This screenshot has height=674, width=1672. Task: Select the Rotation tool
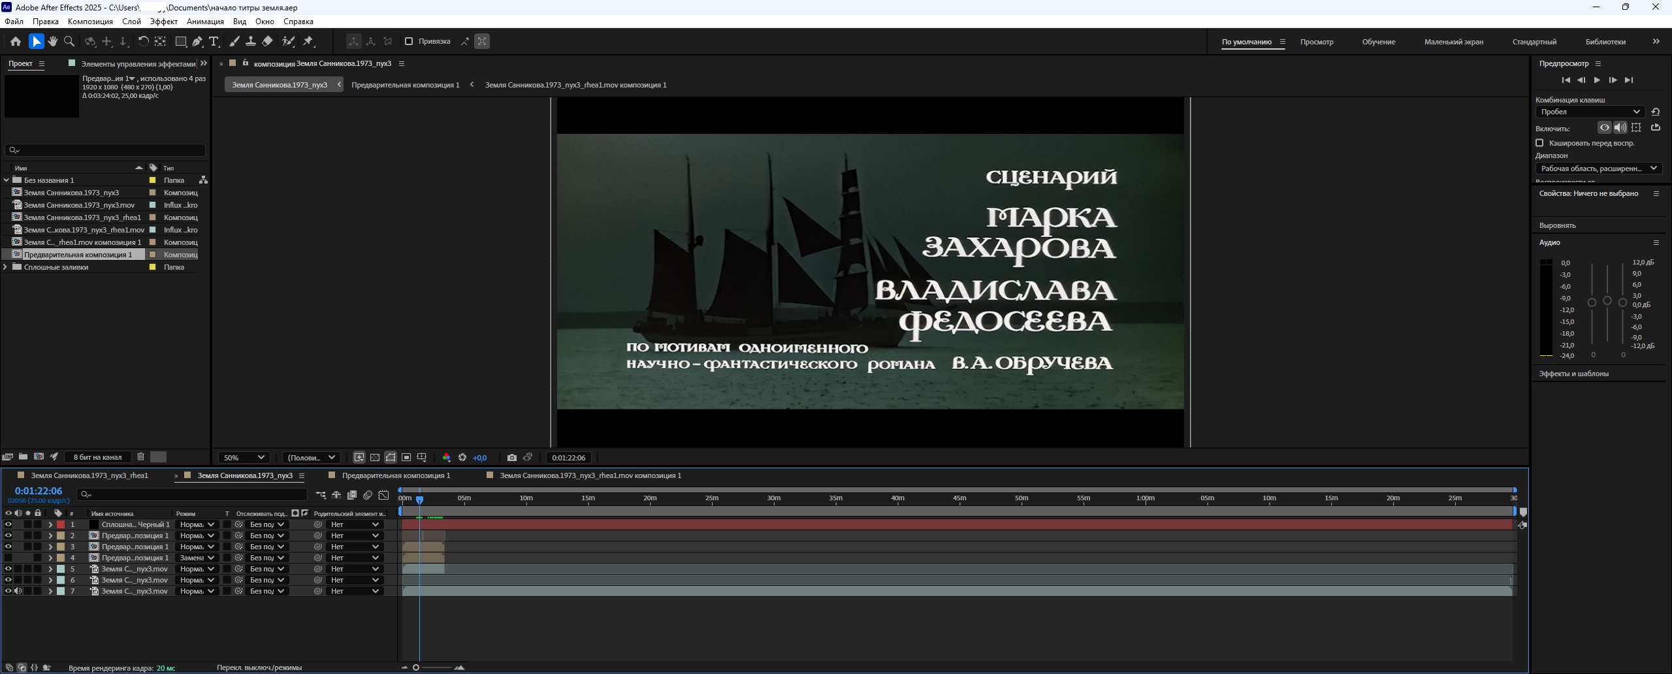(143, 41)
